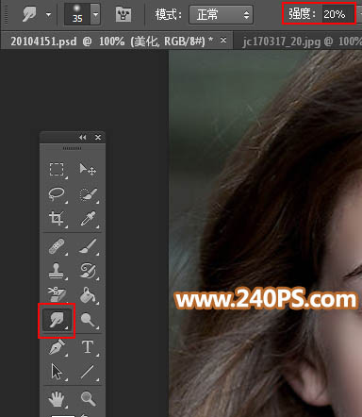Choose the Horizontal Type tool

(88, 347)
